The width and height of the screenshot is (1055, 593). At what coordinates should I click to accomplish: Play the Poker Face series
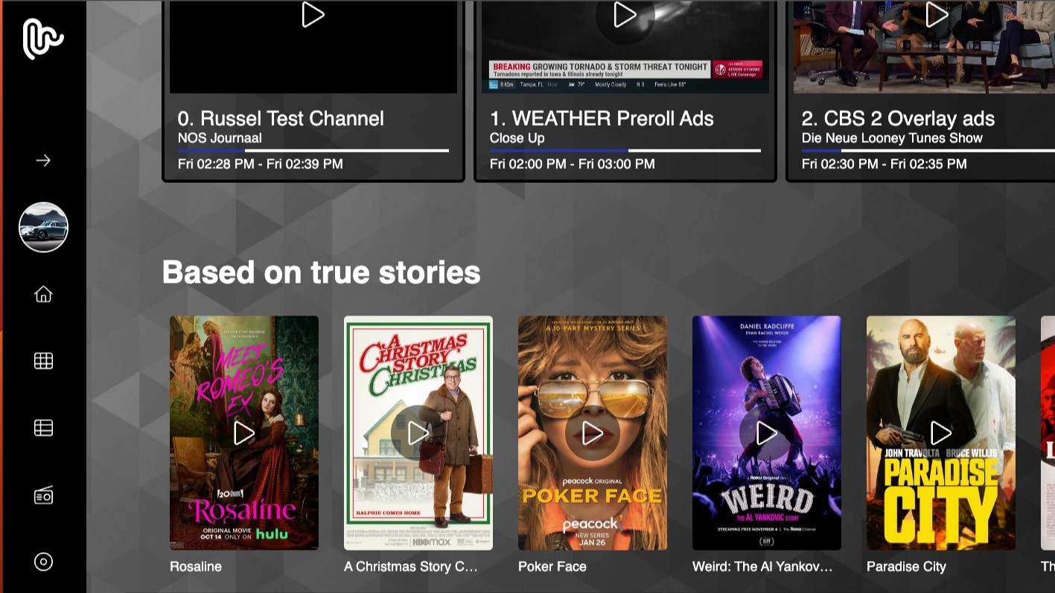point(592,433)
